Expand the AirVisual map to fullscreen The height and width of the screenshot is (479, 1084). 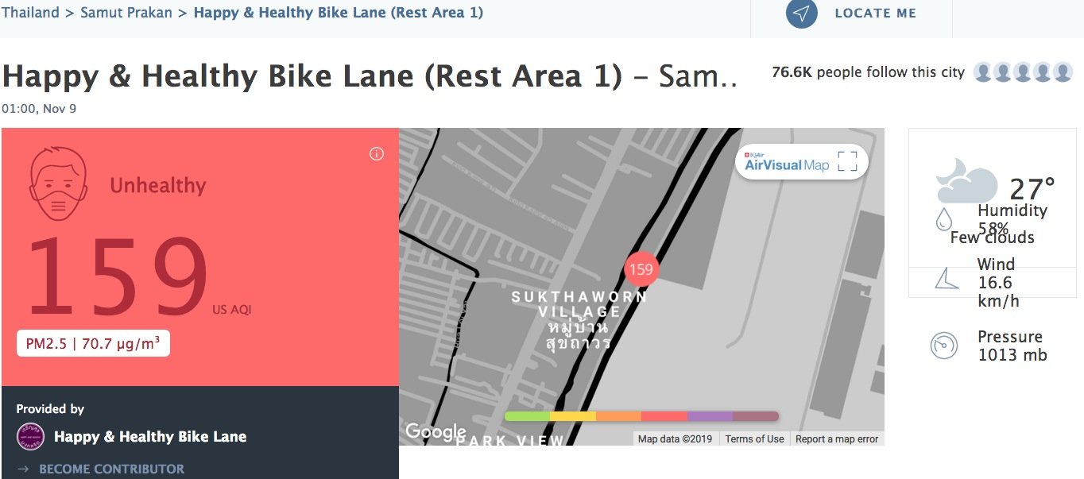coord(847,161)
